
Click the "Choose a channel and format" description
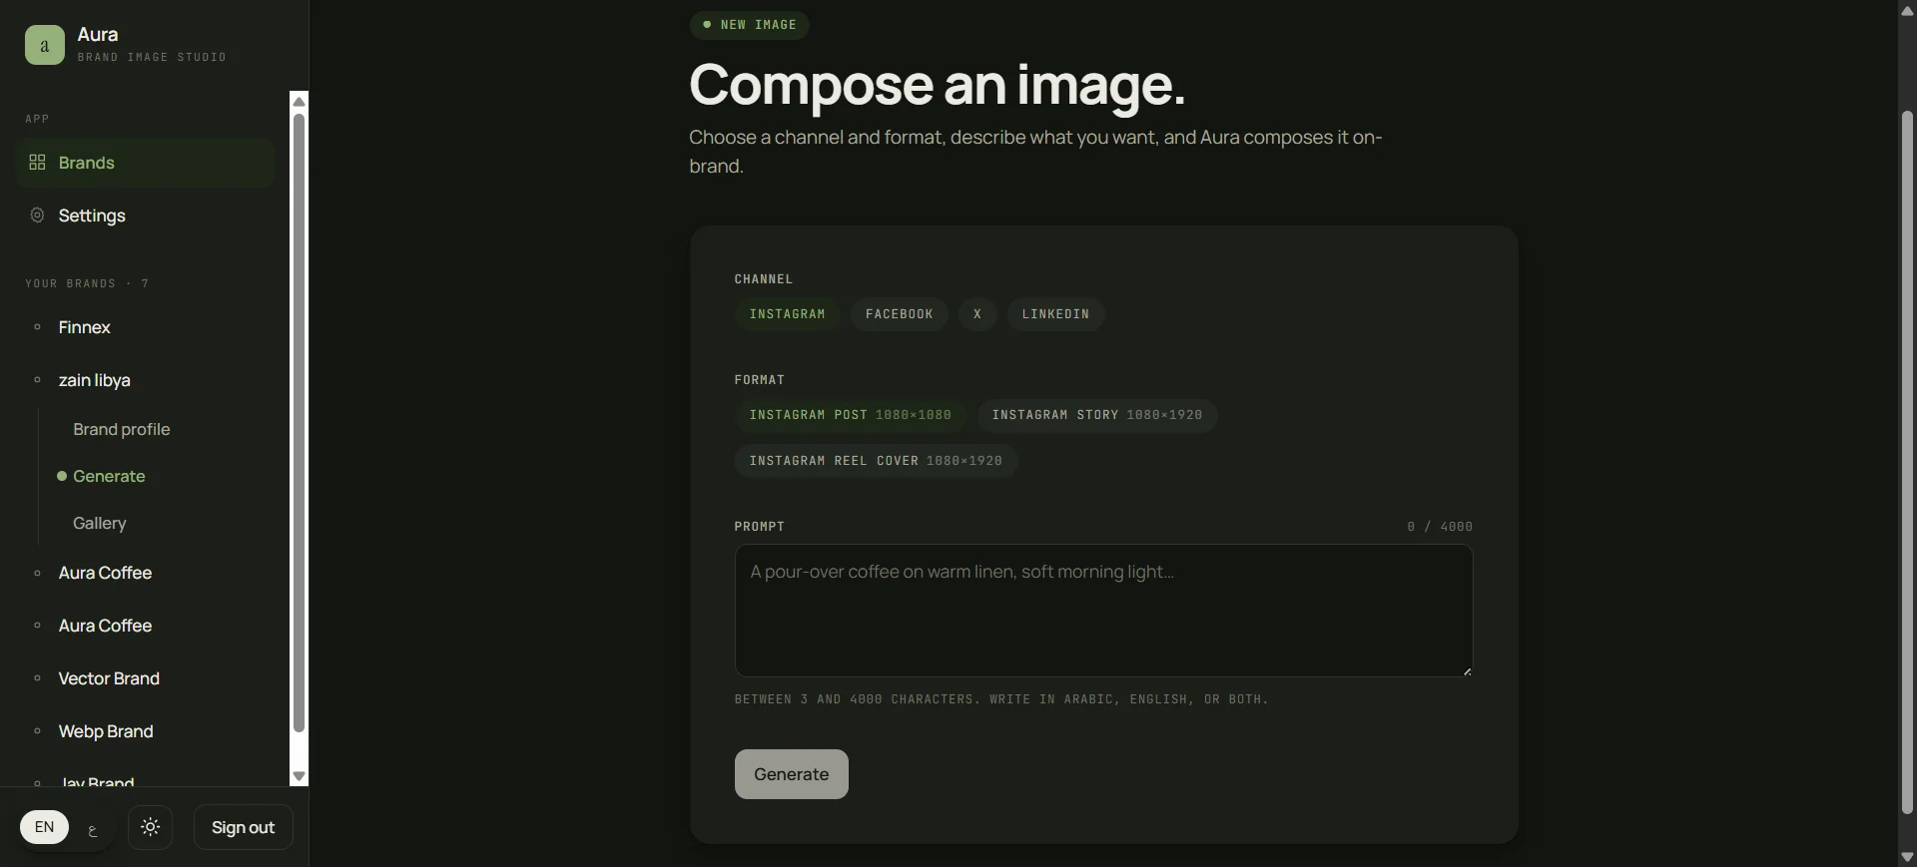pos(1035,152)
